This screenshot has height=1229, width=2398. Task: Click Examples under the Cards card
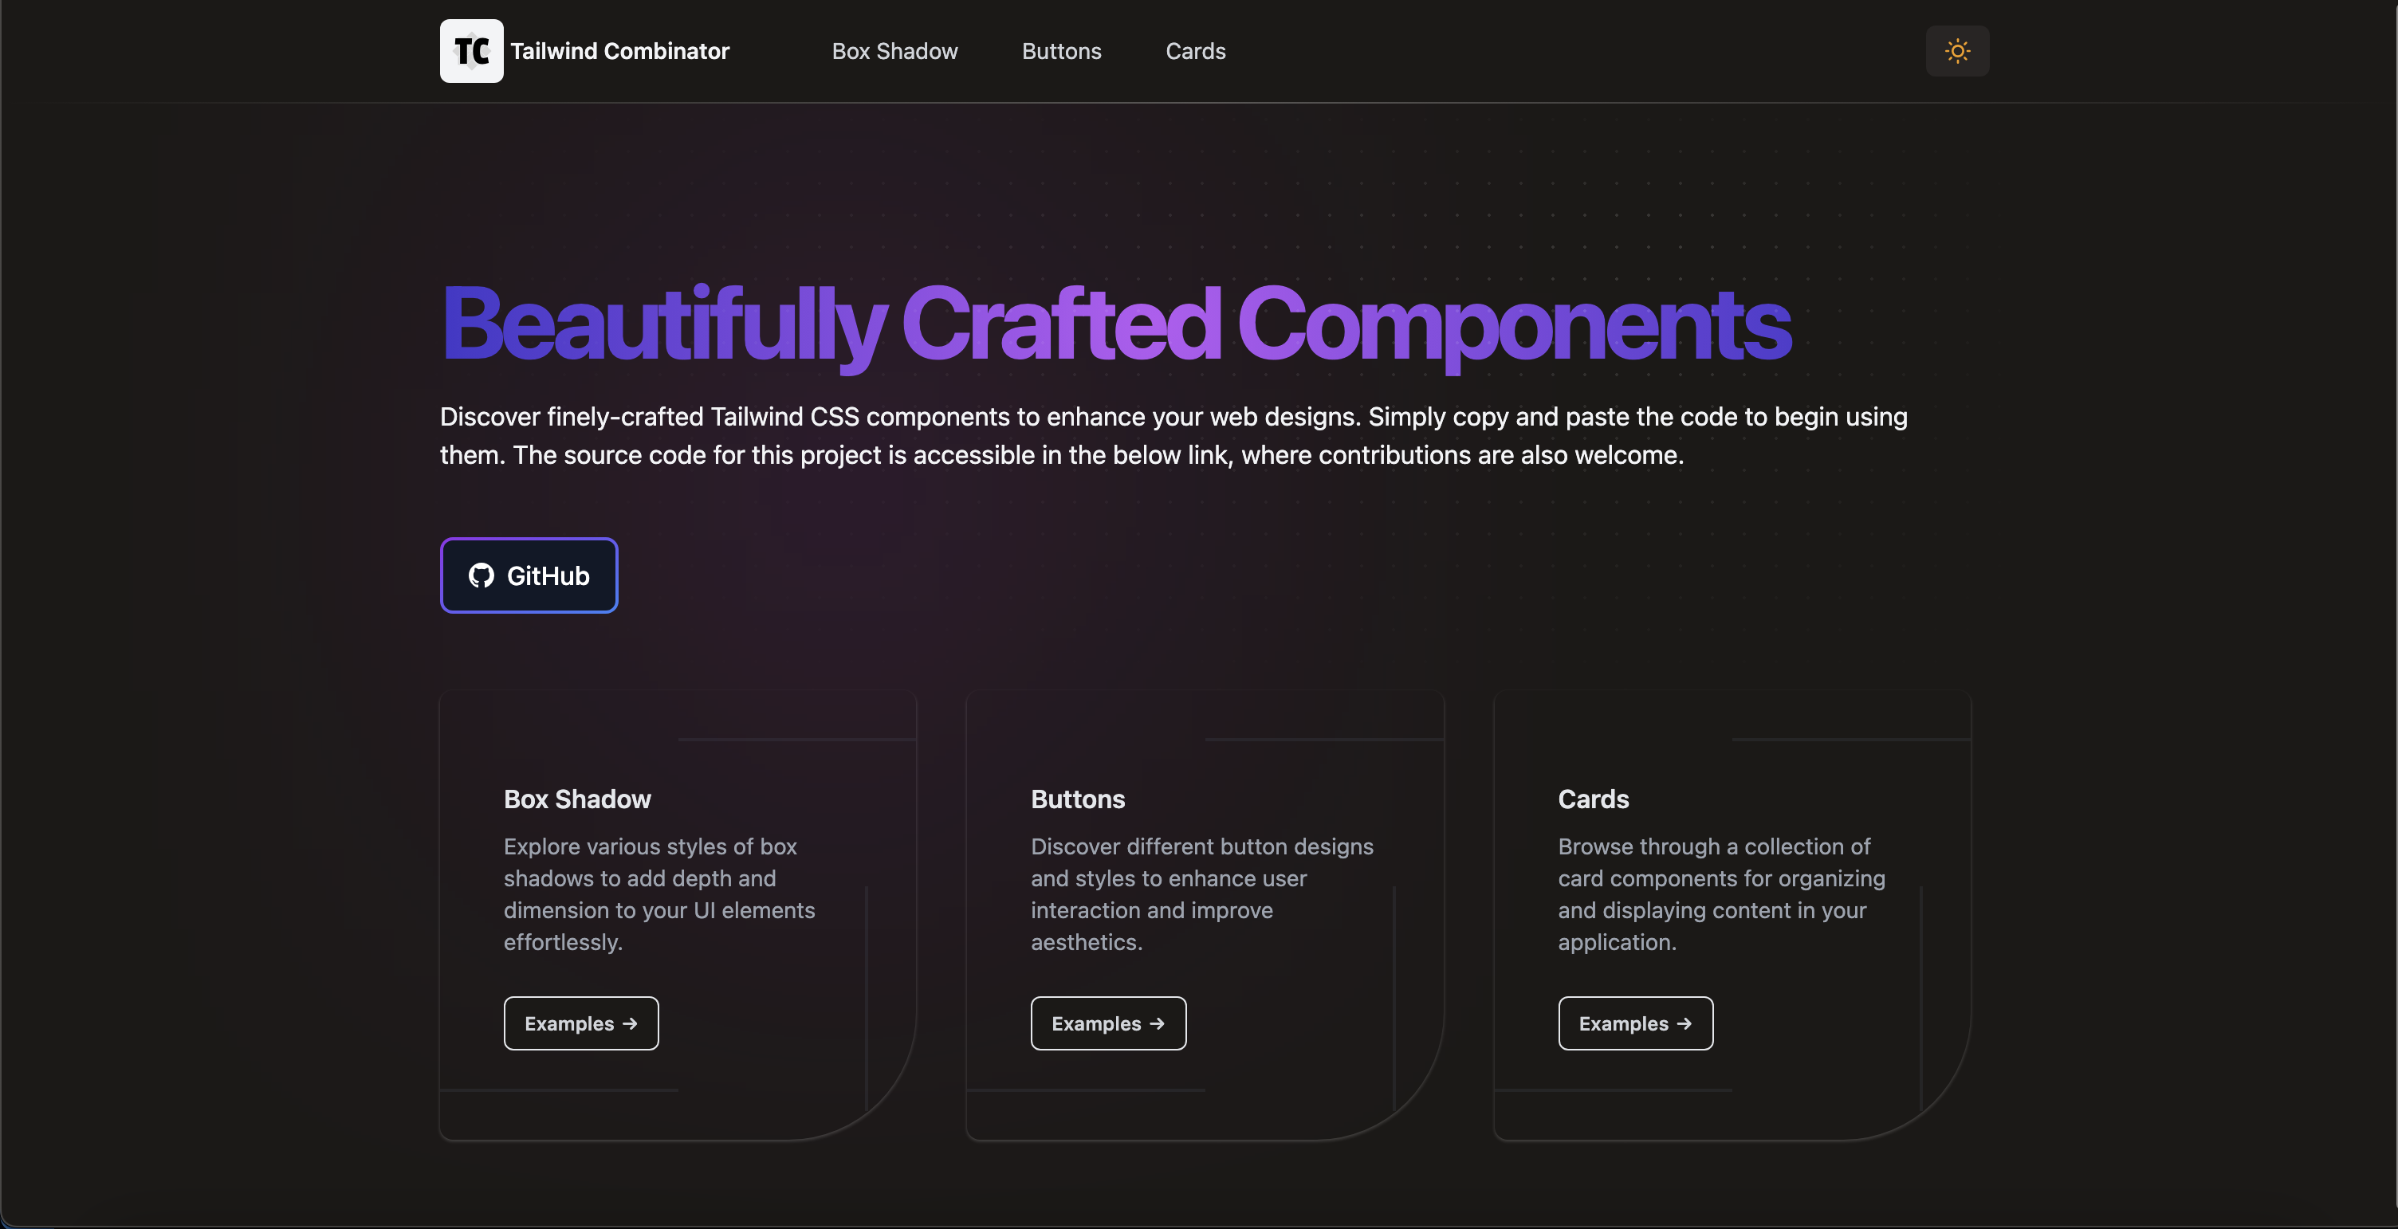coord(1634,1023)
